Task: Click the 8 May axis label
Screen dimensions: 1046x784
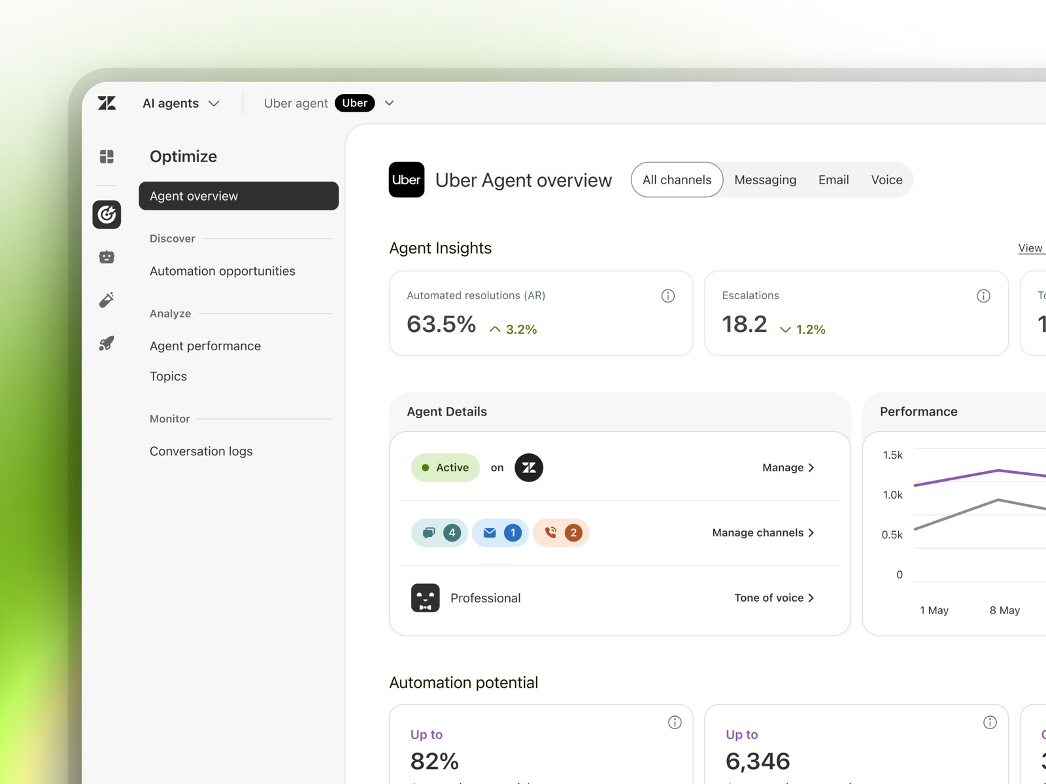Action: tap(1005, 610)
